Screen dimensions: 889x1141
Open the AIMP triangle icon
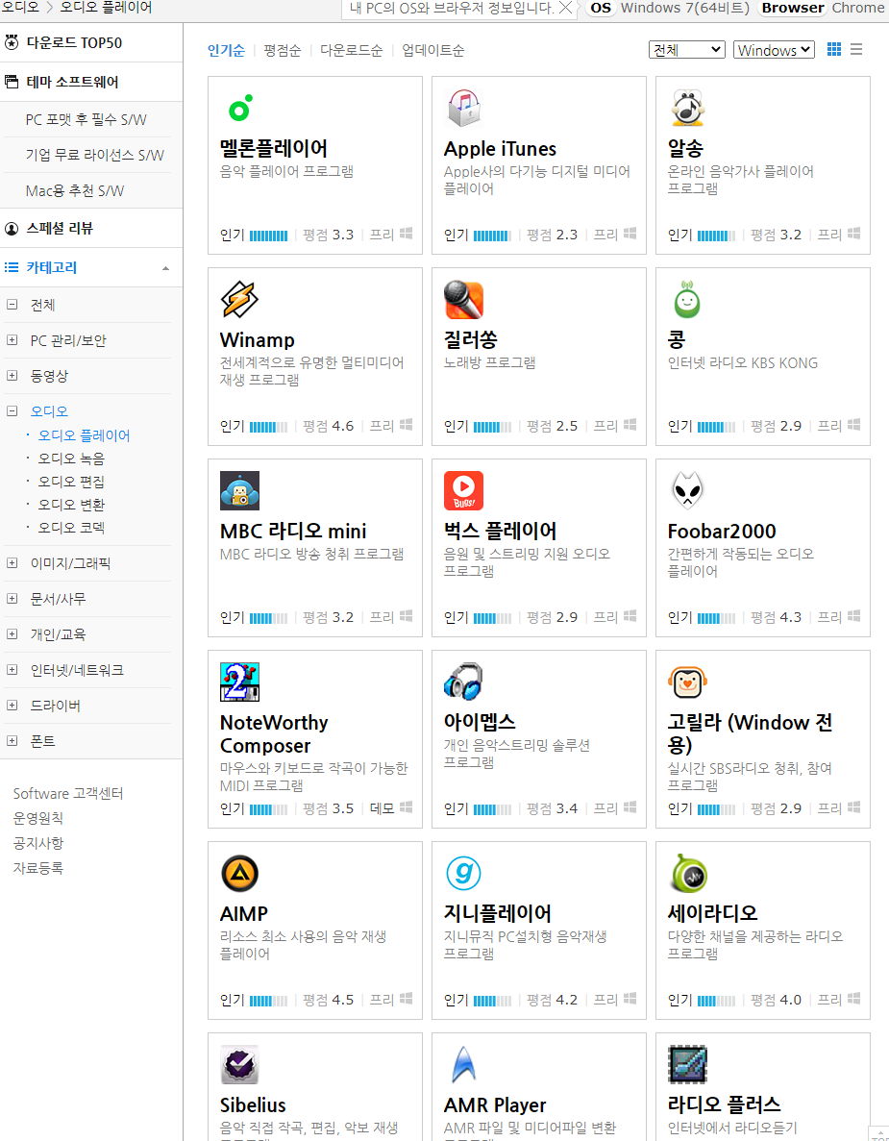coord(240,874)
